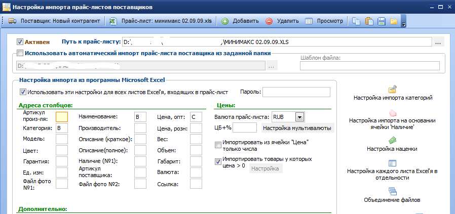Viewport: 455px width, 214px height.
Task: Open Настройка импорта категорий link
Action: coord(393,98)
